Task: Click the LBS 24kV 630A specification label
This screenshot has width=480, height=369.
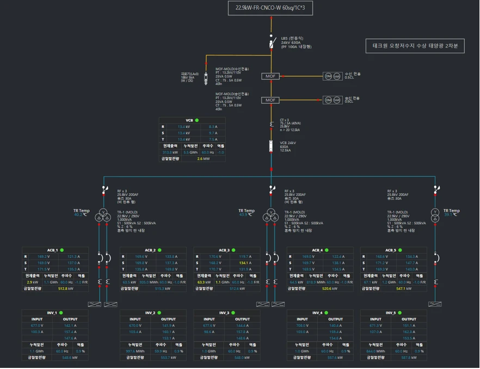Action: tap(296, 42)
